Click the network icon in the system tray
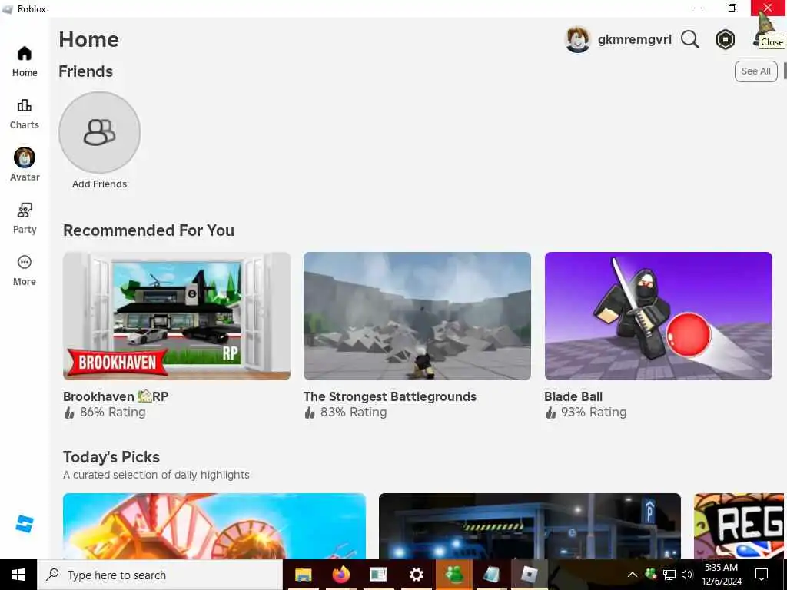This screenshot has height=590, width=787. pyautogui.click(x=669, y=575)
